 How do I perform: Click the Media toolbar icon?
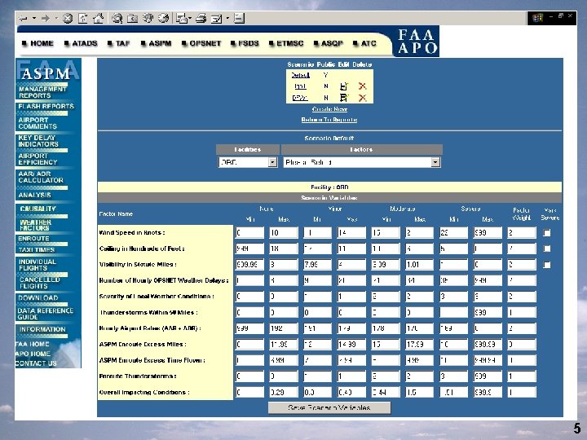(148, 18)
